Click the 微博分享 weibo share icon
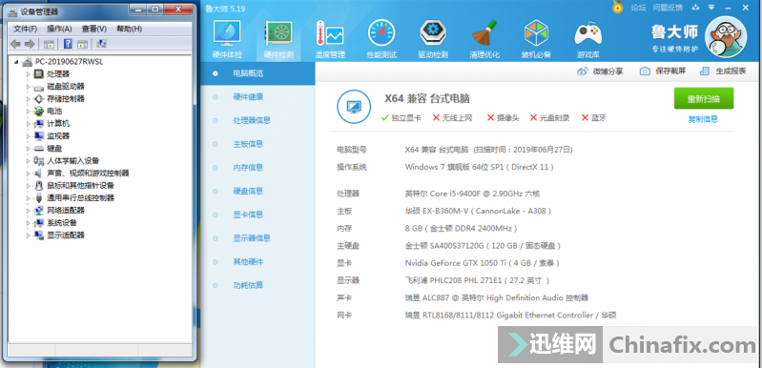 [583, 72]
